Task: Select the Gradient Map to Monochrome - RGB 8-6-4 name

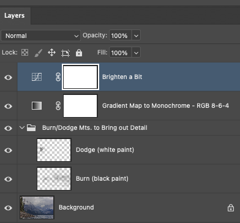Action: pos(165,106)
